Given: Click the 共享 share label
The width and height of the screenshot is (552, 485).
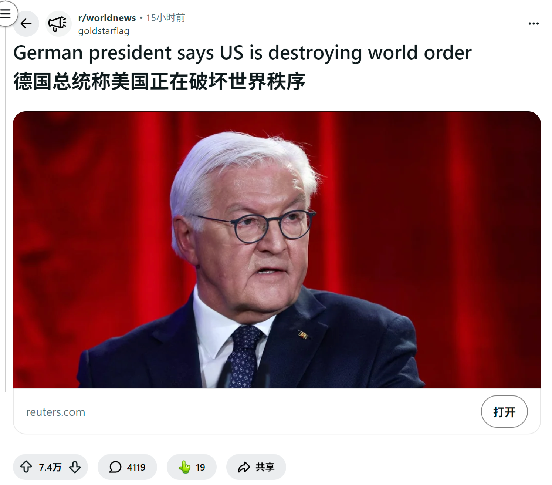Looking at the screenshot, I should tap(265, 467).
